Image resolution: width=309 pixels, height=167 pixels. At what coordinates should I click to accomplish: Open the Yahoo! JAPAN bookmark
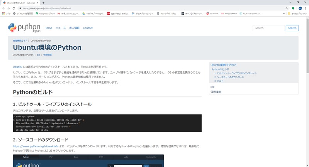[x=229, y=13]
